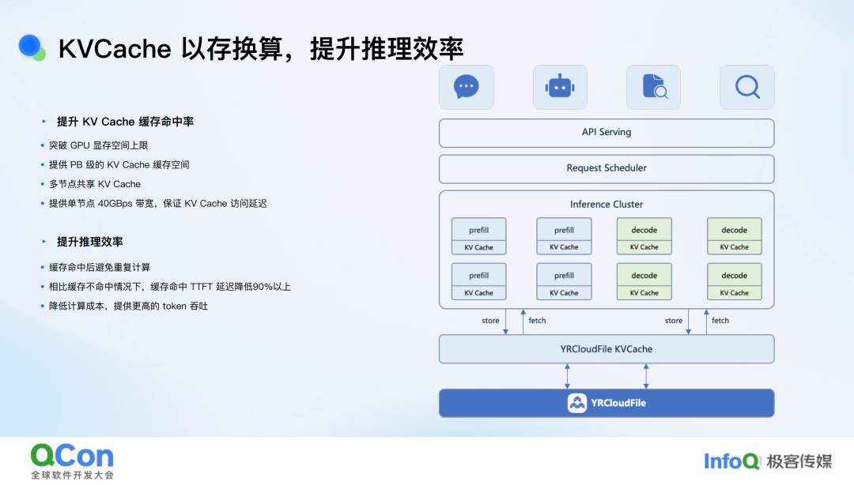Click the 突破 GPU 显存空间上限 bullet
854x485 pixels.
[98, 145]
